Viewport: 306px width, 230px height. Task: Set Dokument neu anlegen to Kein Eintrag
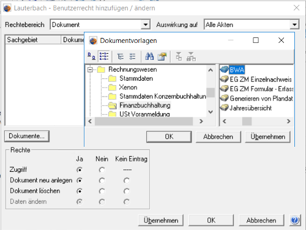coord(127,180)
